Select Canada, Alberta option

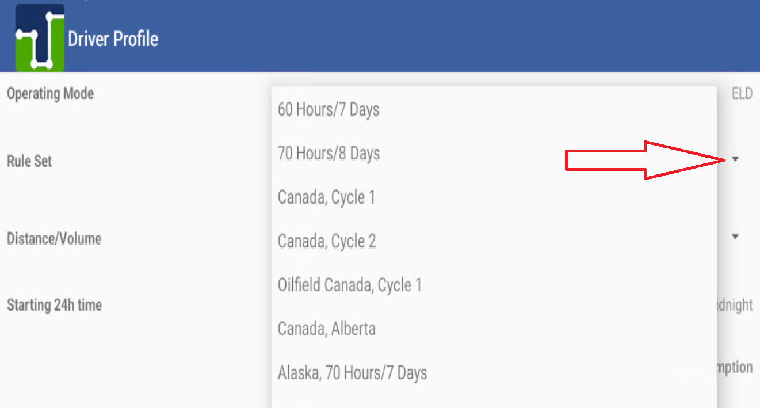tap(327, 329)
